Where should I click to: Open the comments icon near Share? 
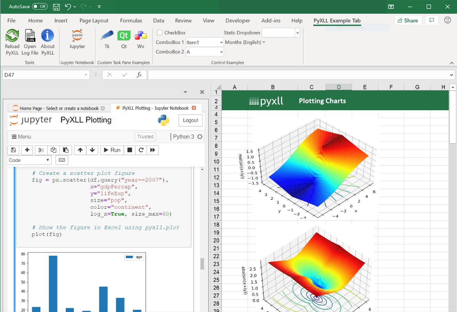point(432,20)
